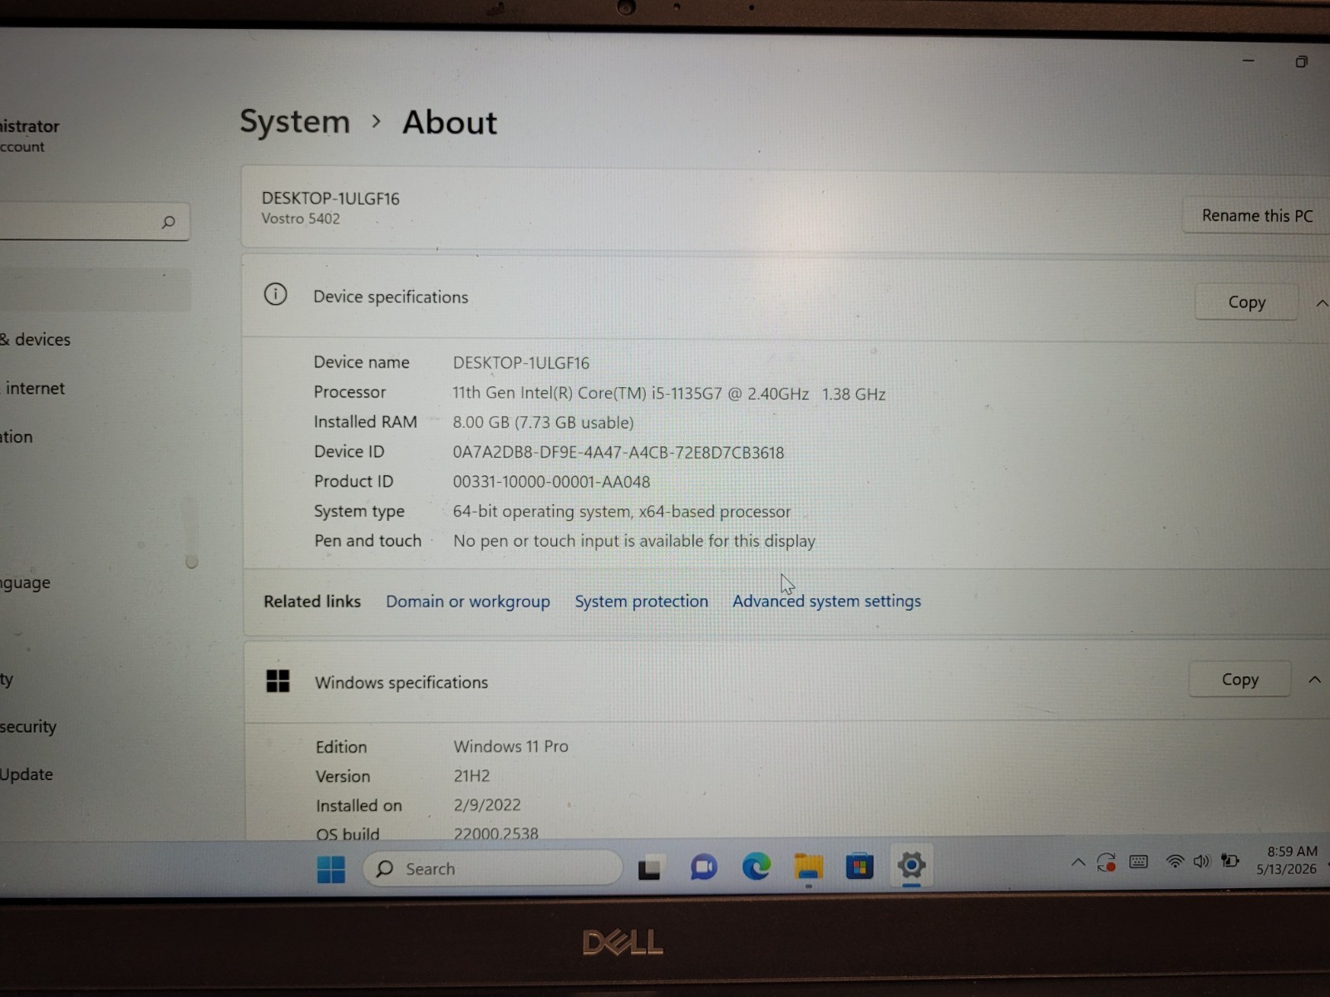Open Wi-Fi network tray icon

[1175, 862]
